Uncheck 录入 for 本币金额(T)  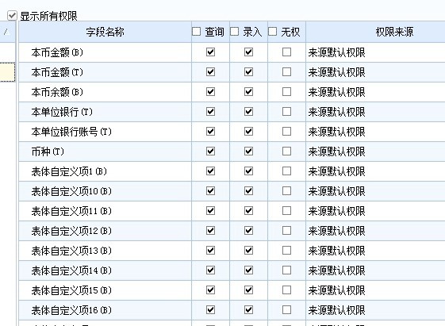[x=248, y=72]
